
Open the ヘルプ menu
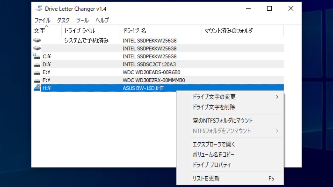(102, 20)
